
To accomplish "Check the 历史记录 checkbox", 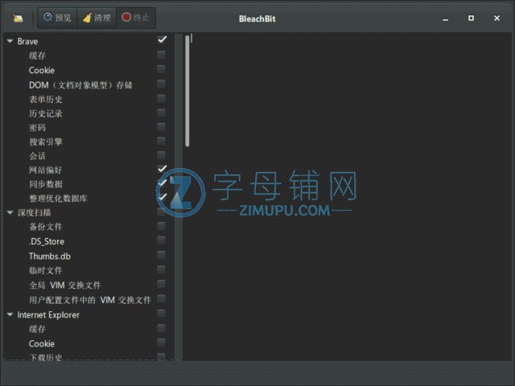I will tap(161, 113).
